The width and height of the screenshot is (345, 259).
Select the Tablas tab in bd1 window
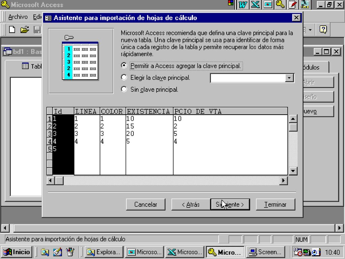coord(32,66)
